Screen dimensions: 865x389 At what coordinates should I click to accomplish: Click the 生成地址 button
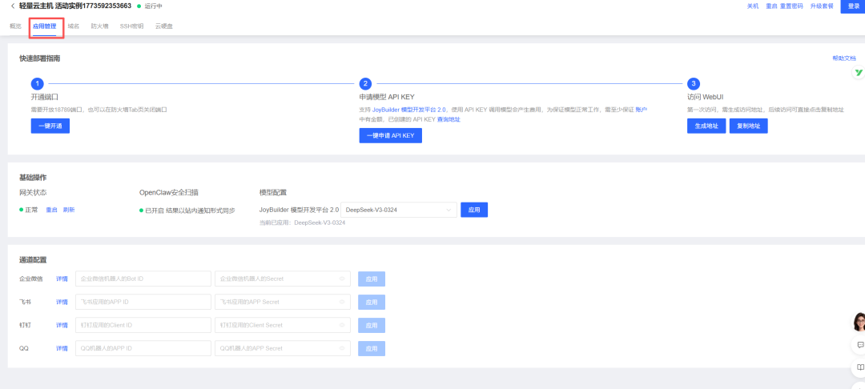tap(706, 126)
